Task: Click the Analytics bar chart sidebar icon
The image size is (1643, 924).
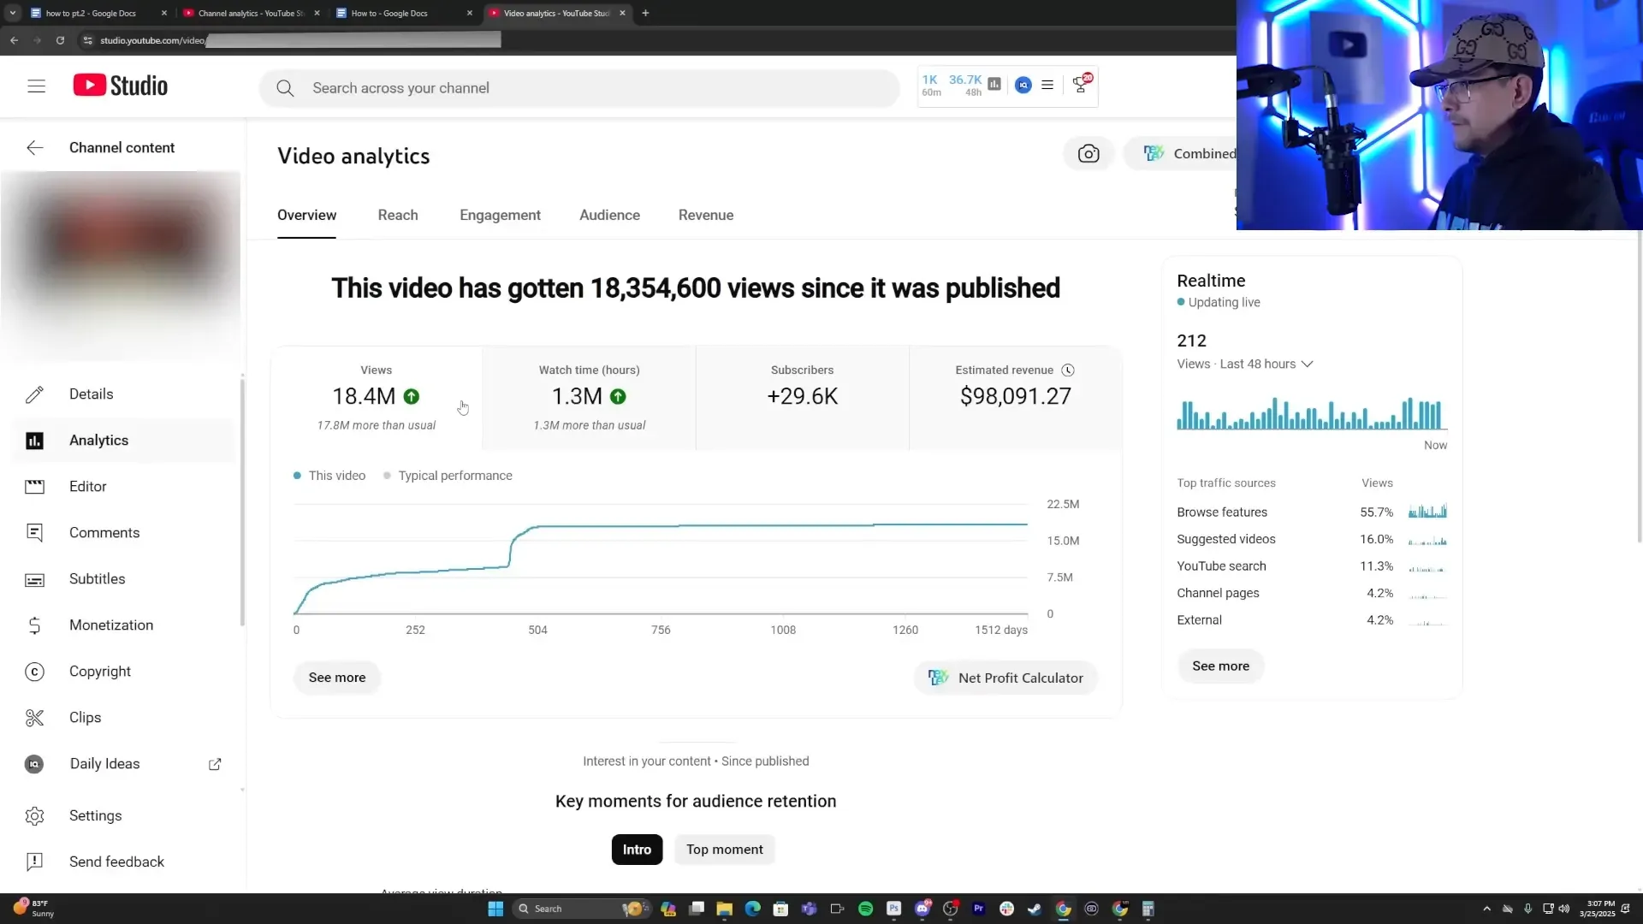Action: coord(34,441)
